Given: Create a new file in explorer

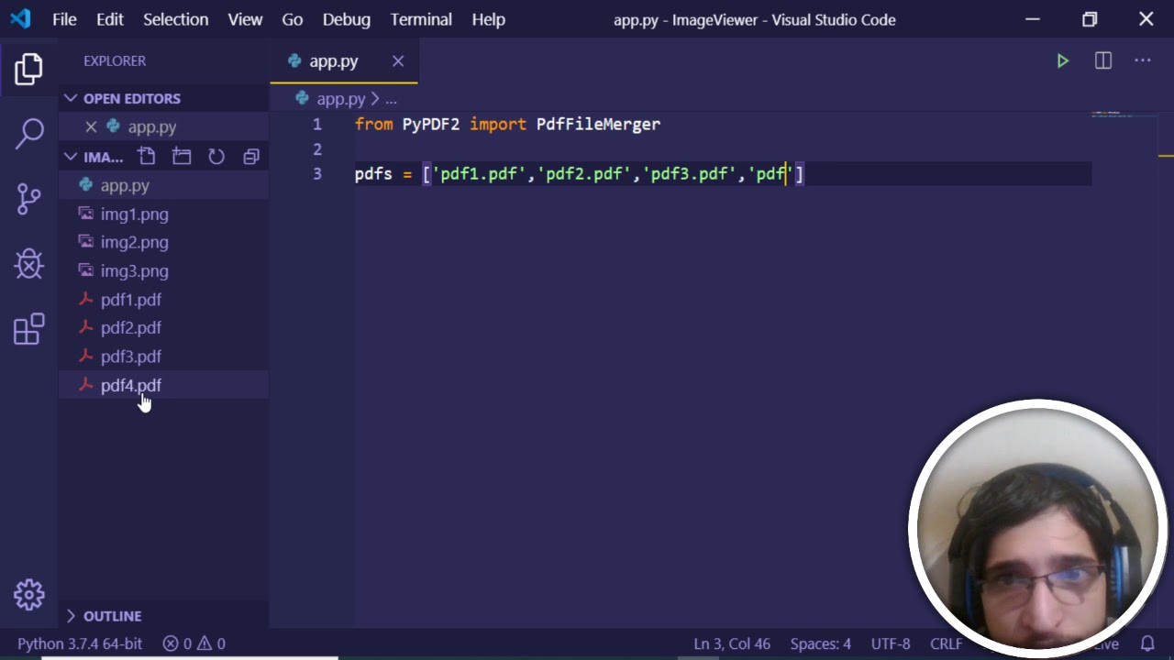Looking at the screenshot, I should click(x=147, y=157).
